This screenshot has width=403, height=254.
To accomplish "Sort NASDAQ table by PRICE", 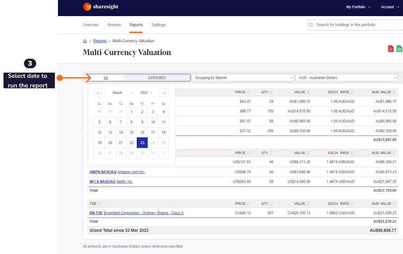I will pyautogui.click(x=248, y=153).
